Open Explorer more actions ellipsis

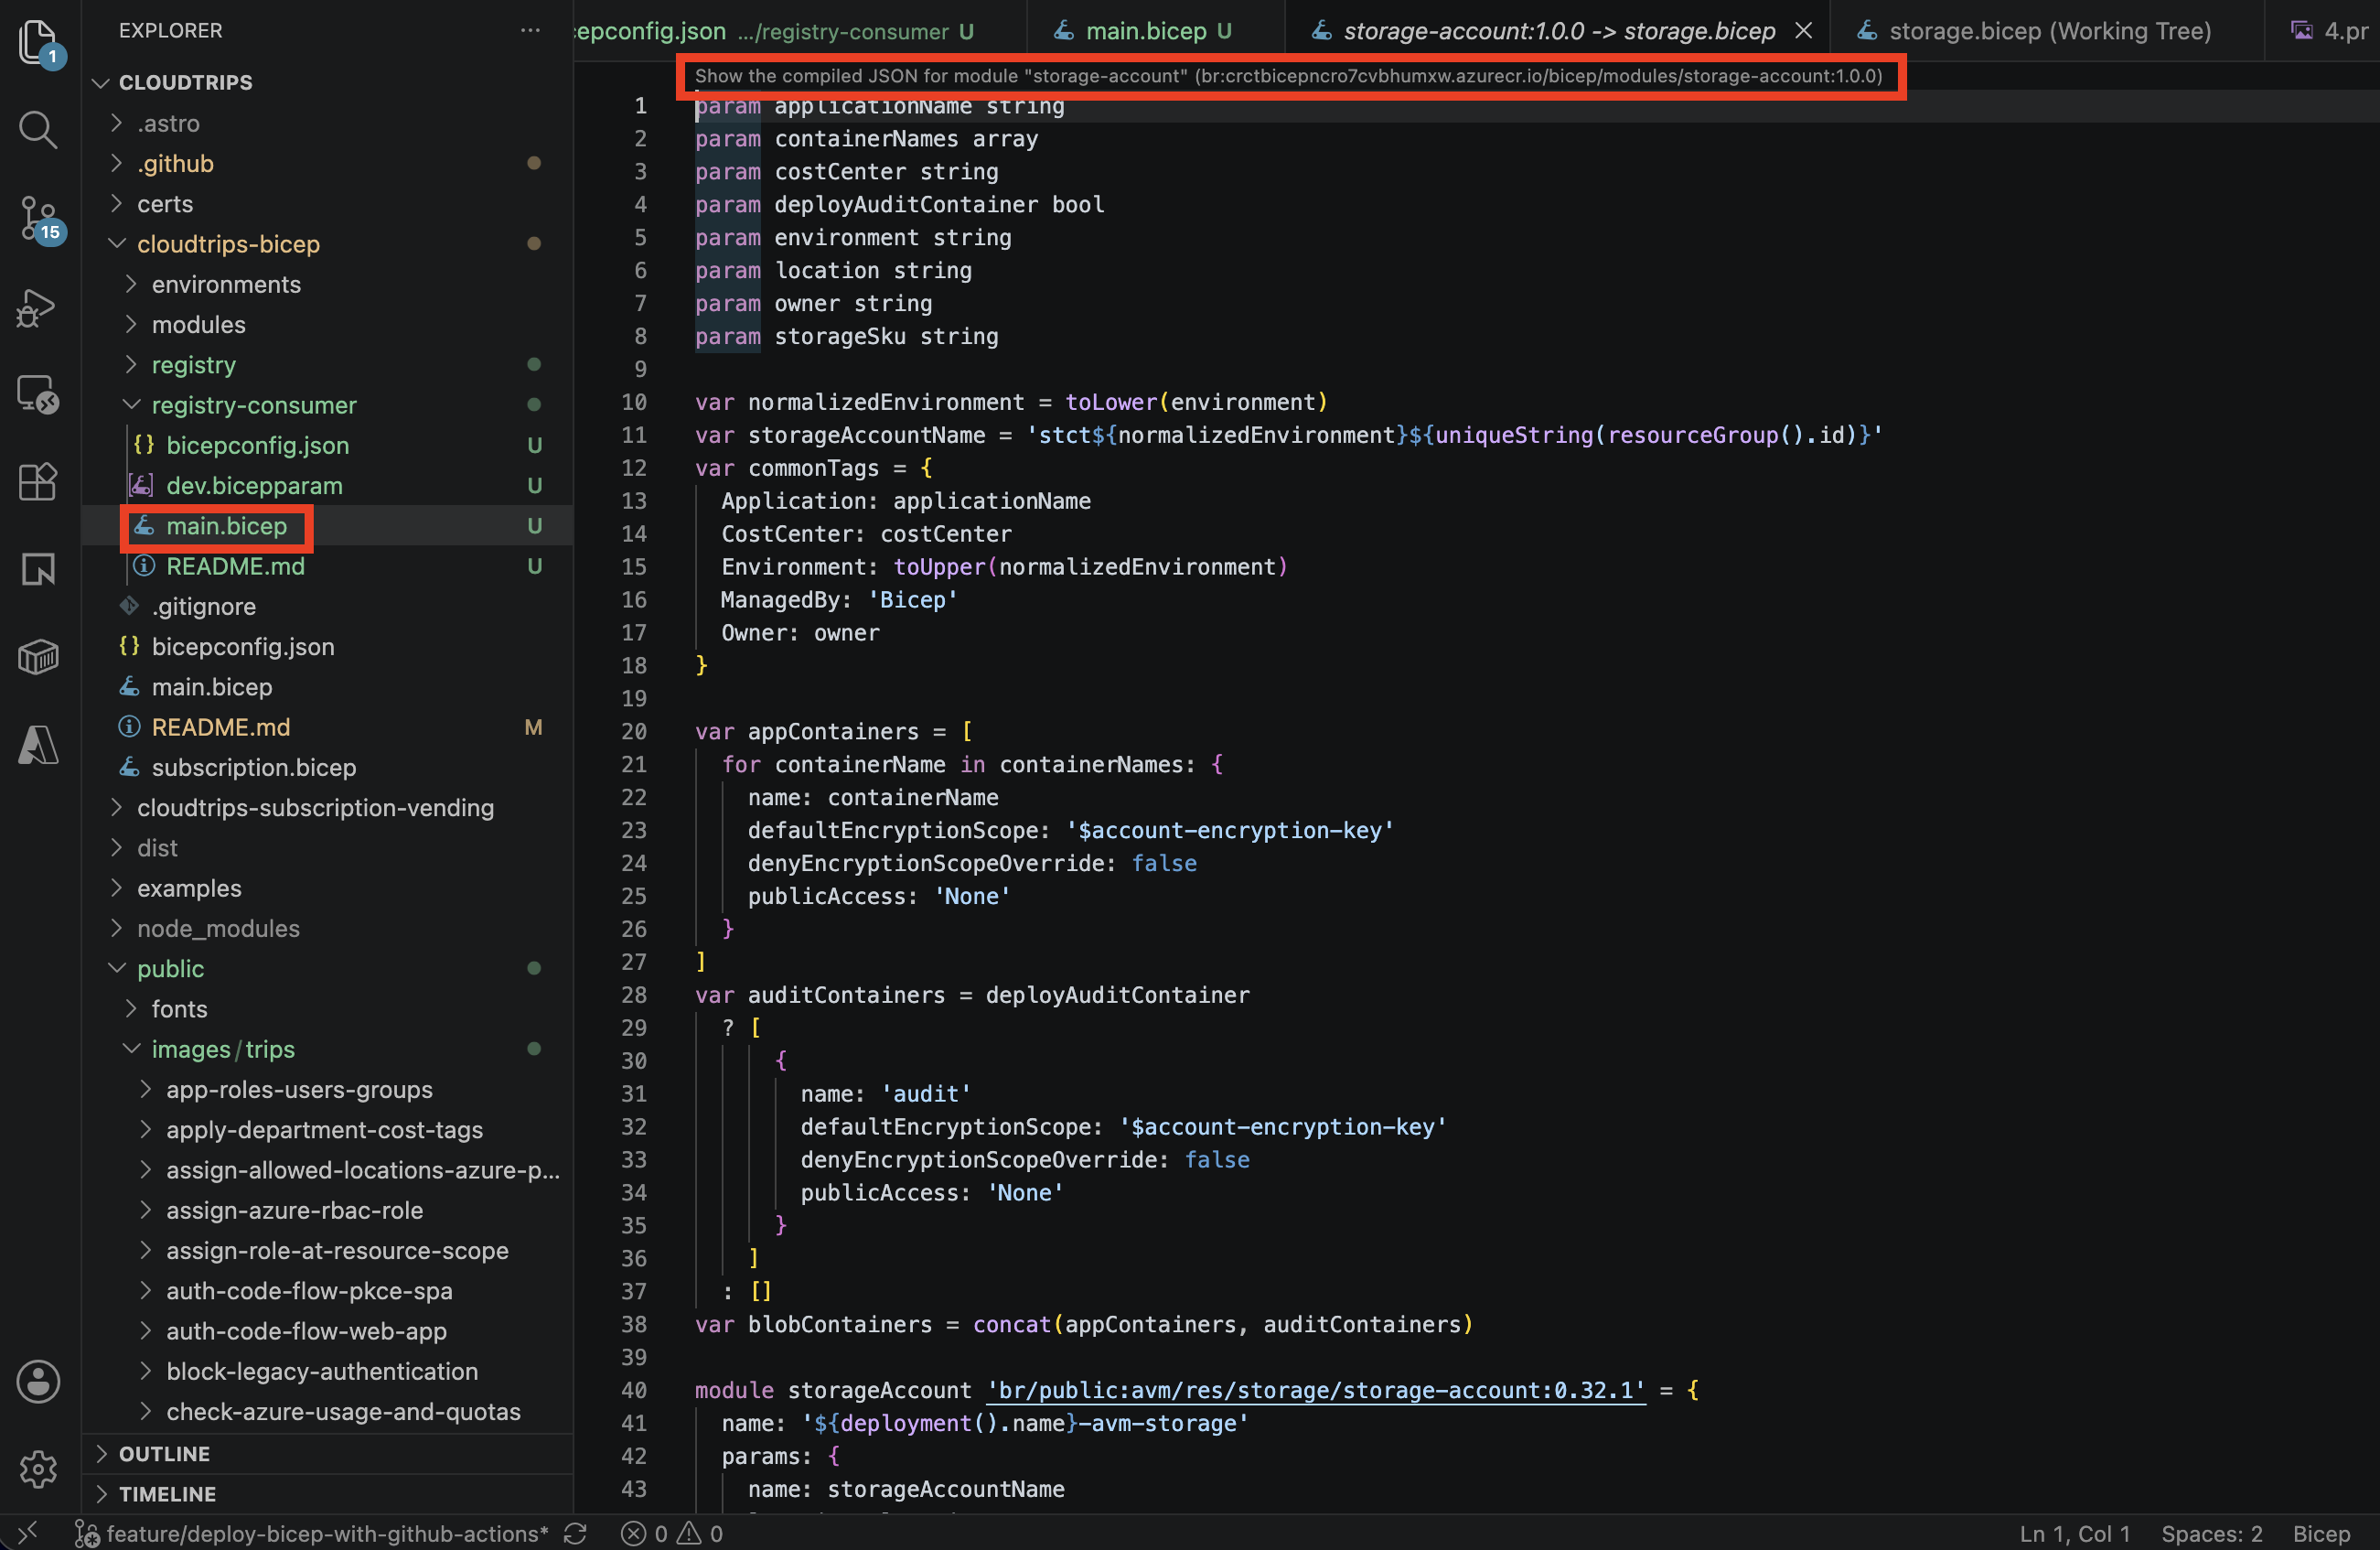tap(530, 30)
